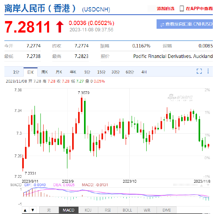Click the down triangle indicator button

33,210
